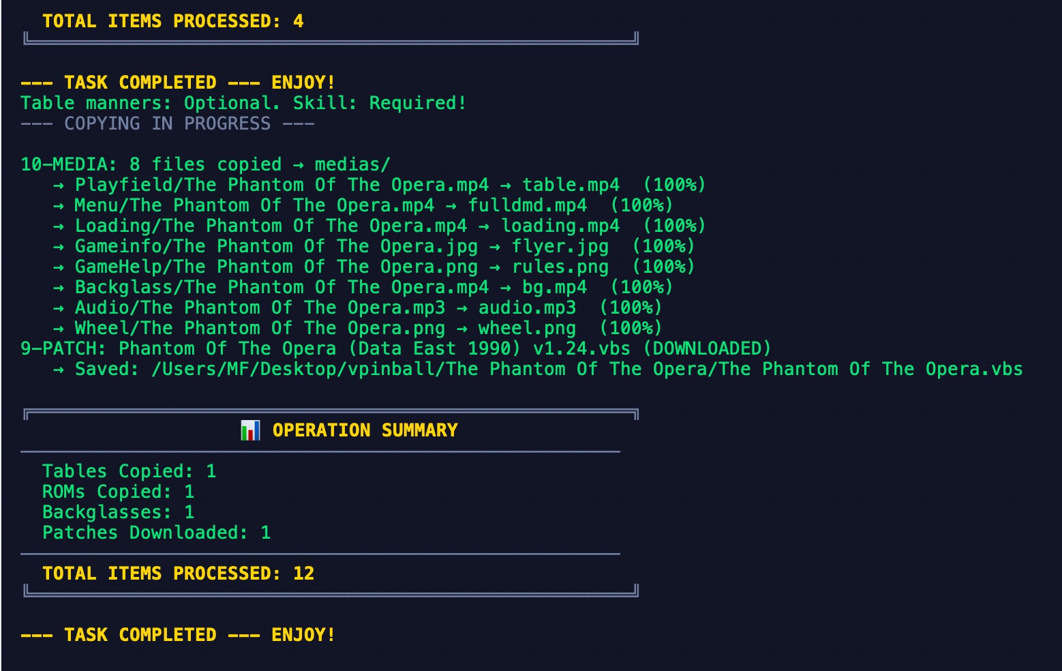Select the rules.png destination filename
The width and height of the screenshot is (1062, 671).
[560, 267]
